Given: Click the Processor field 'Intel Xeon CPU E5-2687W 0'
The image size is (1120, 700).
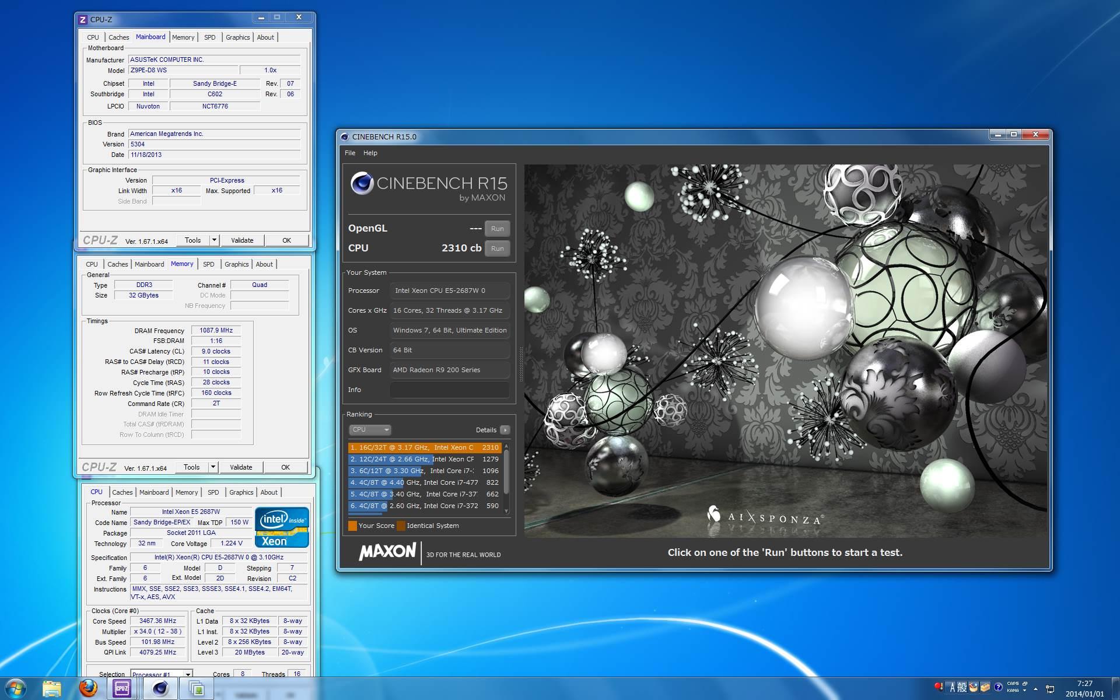Looking at the screenshot, I should pos(450,290).
